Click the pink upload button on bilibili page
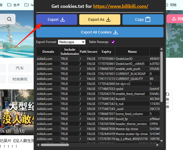The width and height of the screenshot is (183, 150). point(175,19)
